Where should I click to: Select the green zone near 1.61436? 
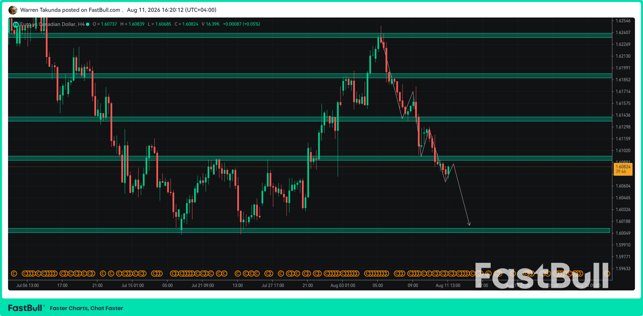coord(310,119)
